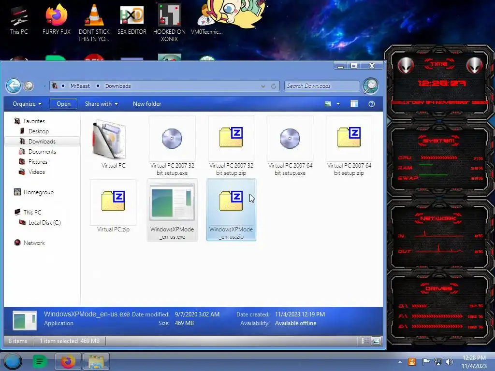
Task: Click the search magnifier button
Action: coord(371,86)
